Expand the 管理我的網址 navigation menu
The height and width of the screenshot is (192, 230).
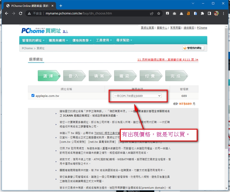33,41
